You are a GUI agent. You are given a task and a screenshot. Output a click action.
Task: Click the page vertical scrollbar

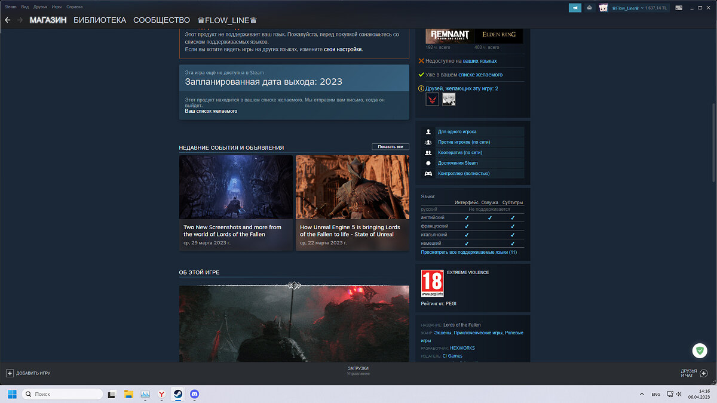pyautogui.click(x=713, y=143)
